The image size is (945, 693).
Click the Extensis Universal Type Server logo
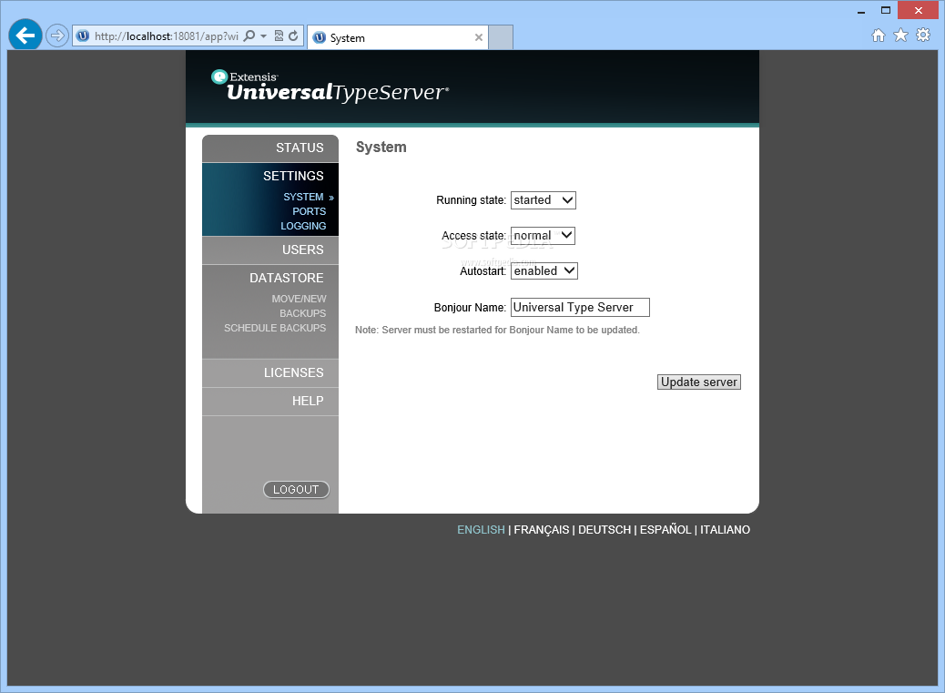click(330, 87)
